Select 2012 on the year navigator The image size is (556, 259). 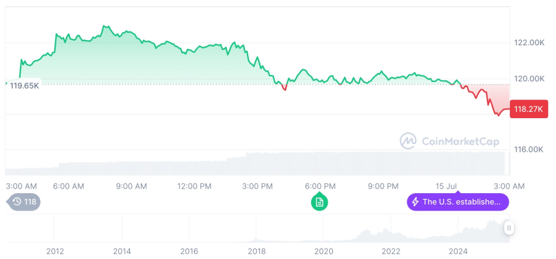(x=55, y=251)
